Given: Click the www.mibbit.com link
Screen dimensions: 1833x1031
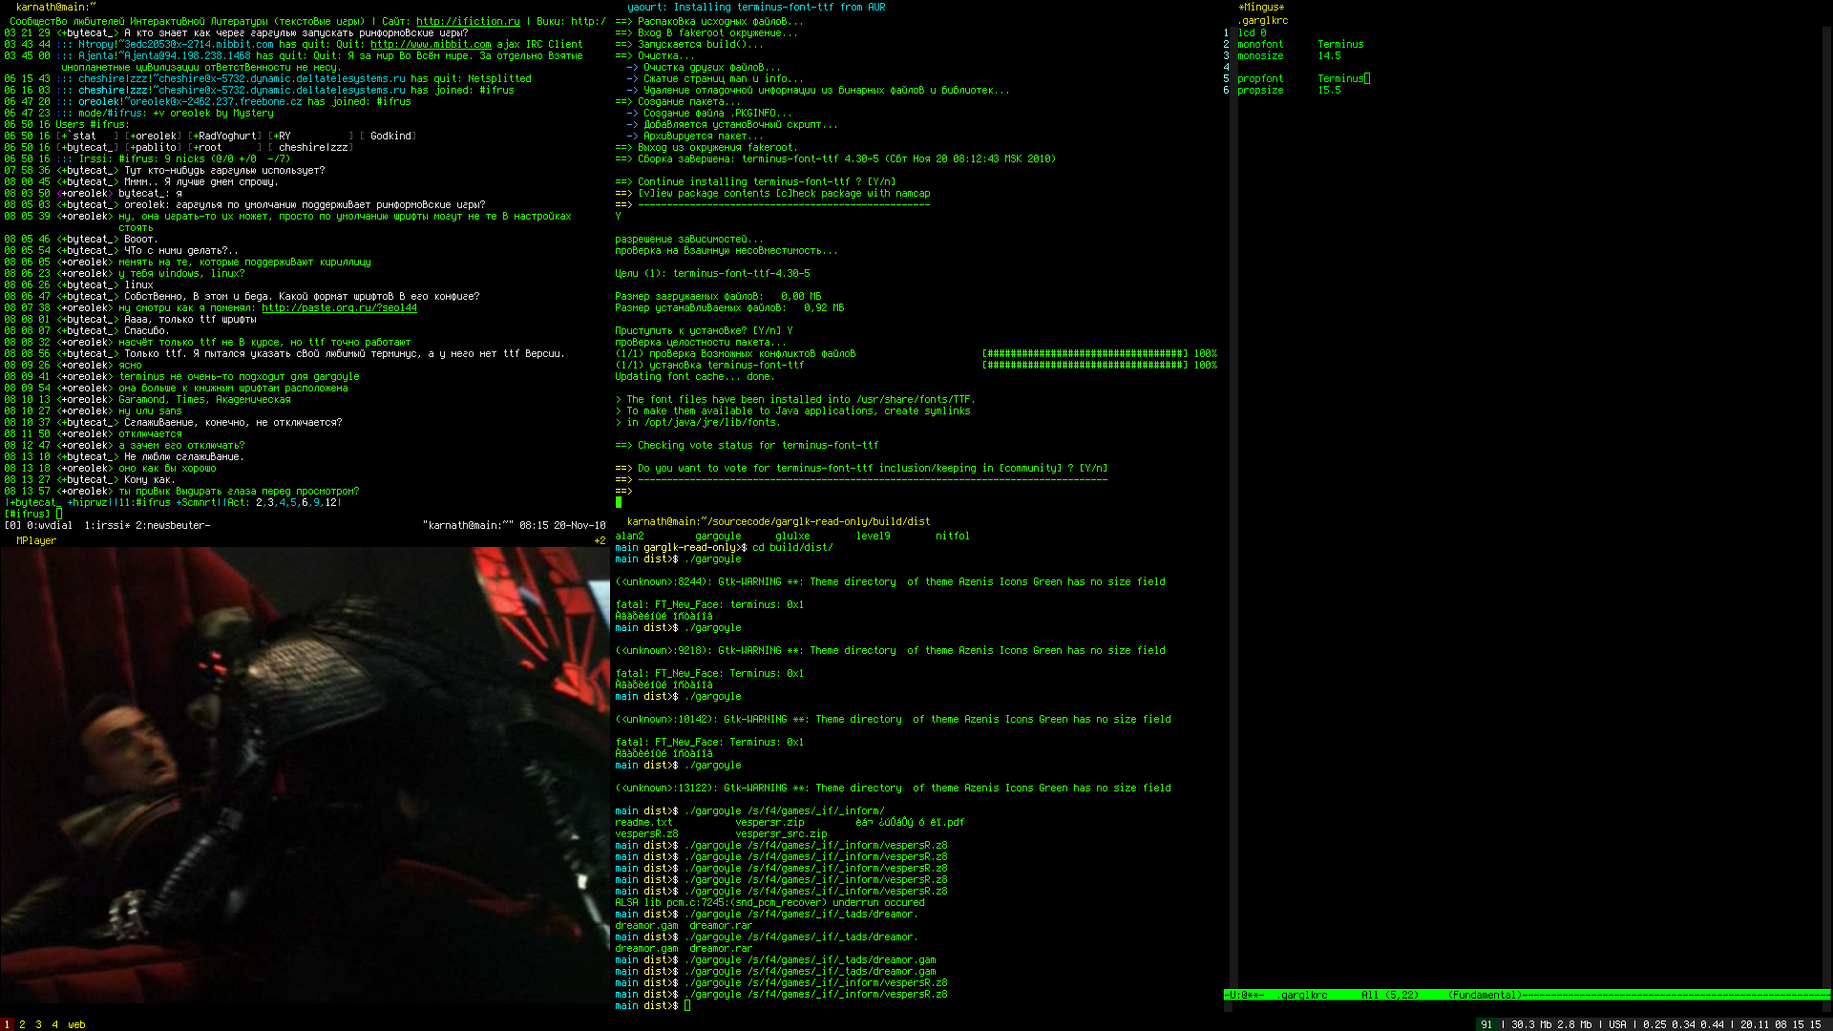Looking at the screenshot, I should point(431,44).
